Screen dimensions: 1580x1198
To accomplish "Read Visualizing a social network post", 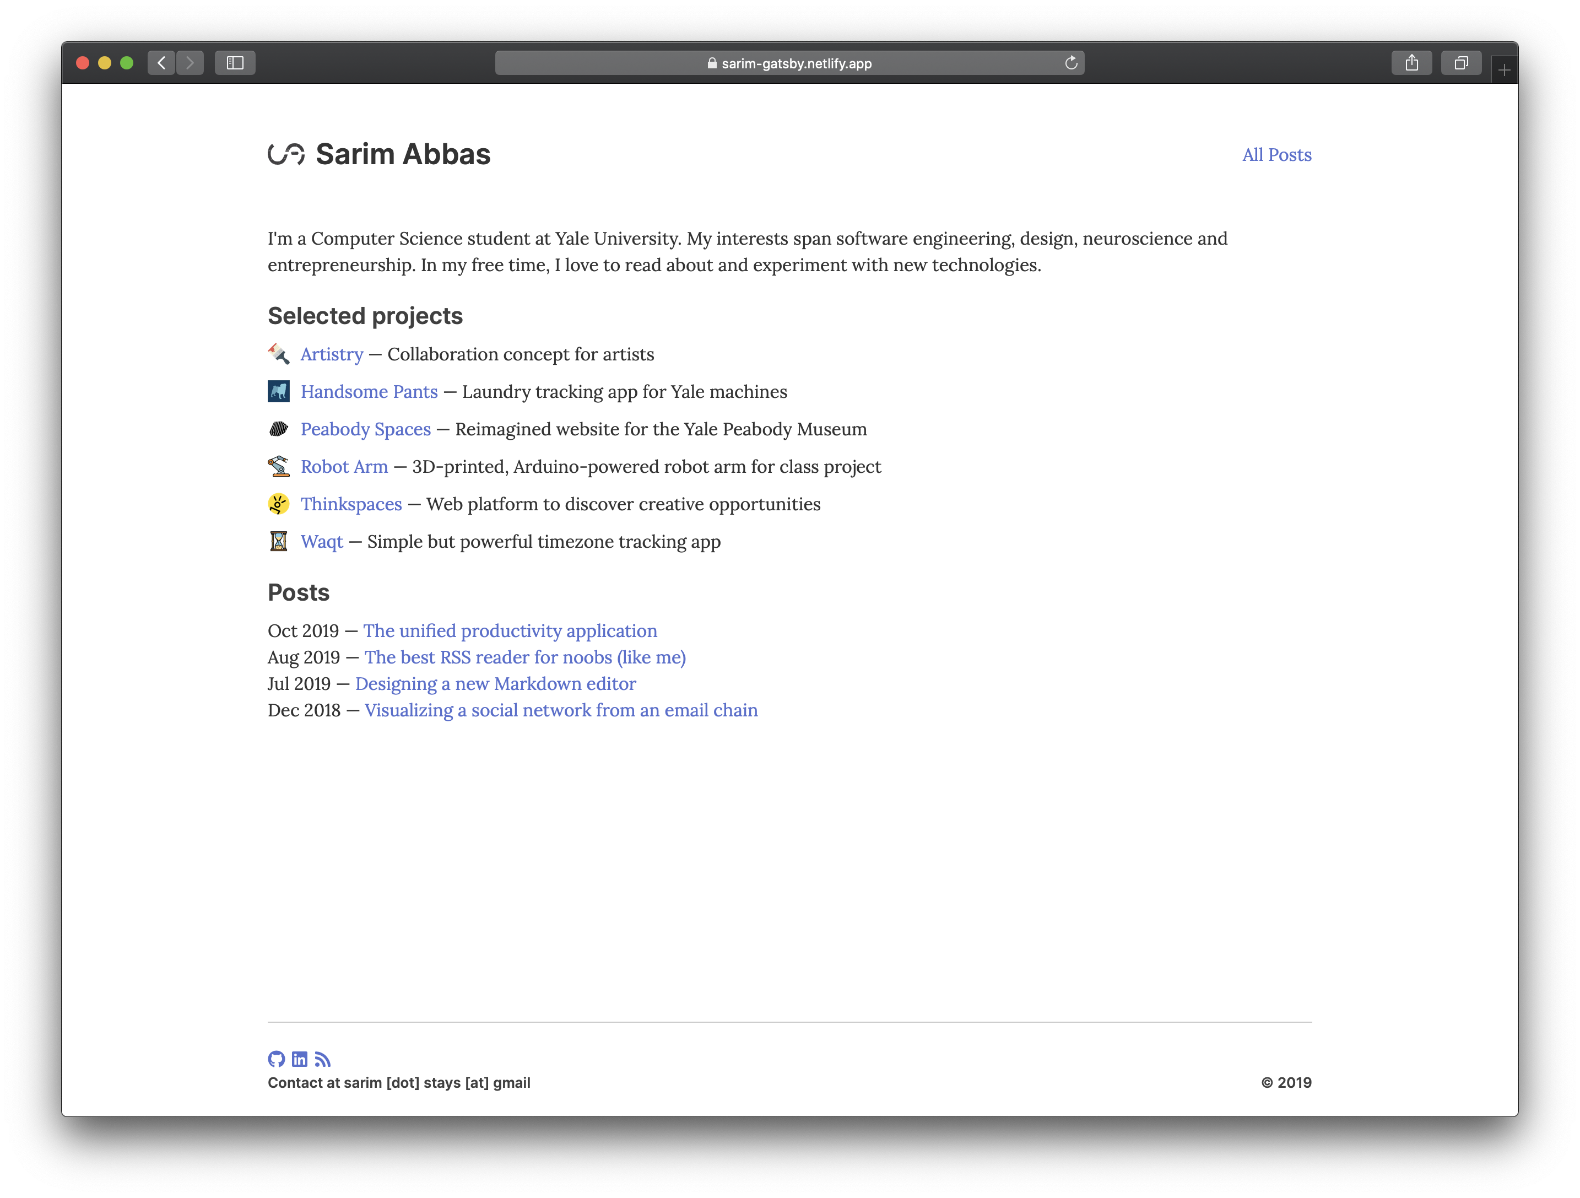I will (561, 710).
